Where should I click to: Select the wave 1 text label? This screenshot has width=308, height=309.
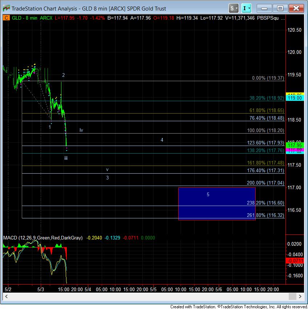[x=50, y=127]
